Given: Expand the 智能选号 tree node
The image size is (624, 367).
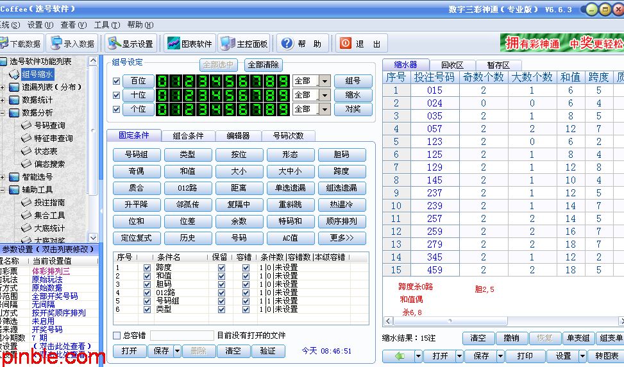Looking at the screenshot, I should click(x=3, y=177).
